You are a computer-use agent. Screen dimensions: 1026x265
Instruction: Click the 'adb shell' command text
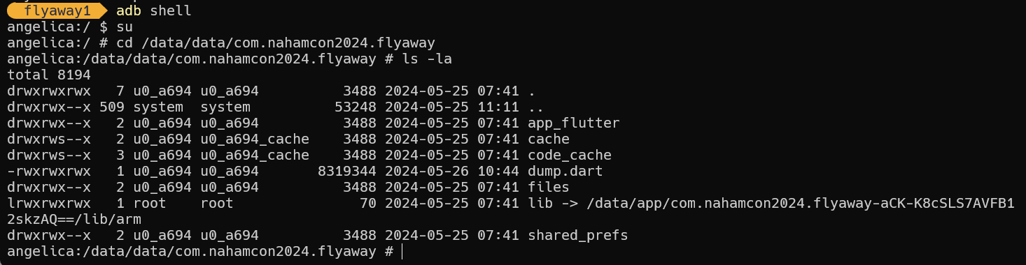[x=154, y=10]
